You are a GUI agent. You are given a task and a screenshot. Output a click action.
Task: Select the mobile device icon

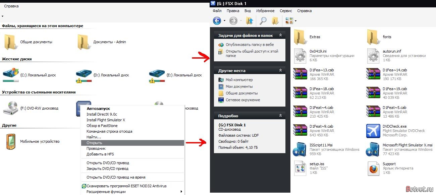(10, 141)
